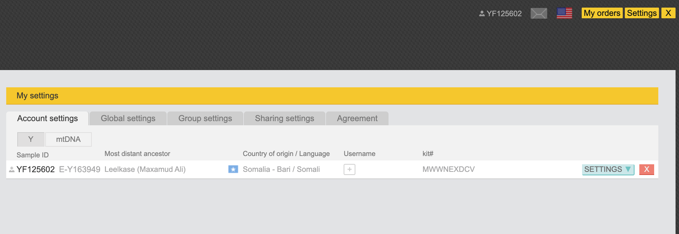Click the YF125602 sample ID
This screenshot has width=679, height=234.
tap(36, 169)
